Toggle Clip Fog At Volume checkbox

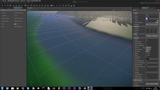(147, 67)
